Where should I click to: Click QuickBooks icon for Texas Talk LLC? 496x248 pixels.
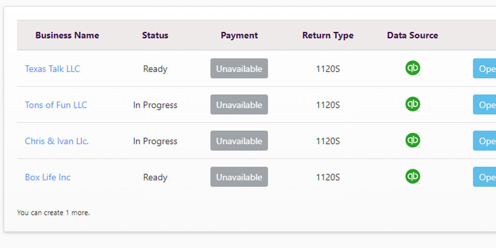412,68
